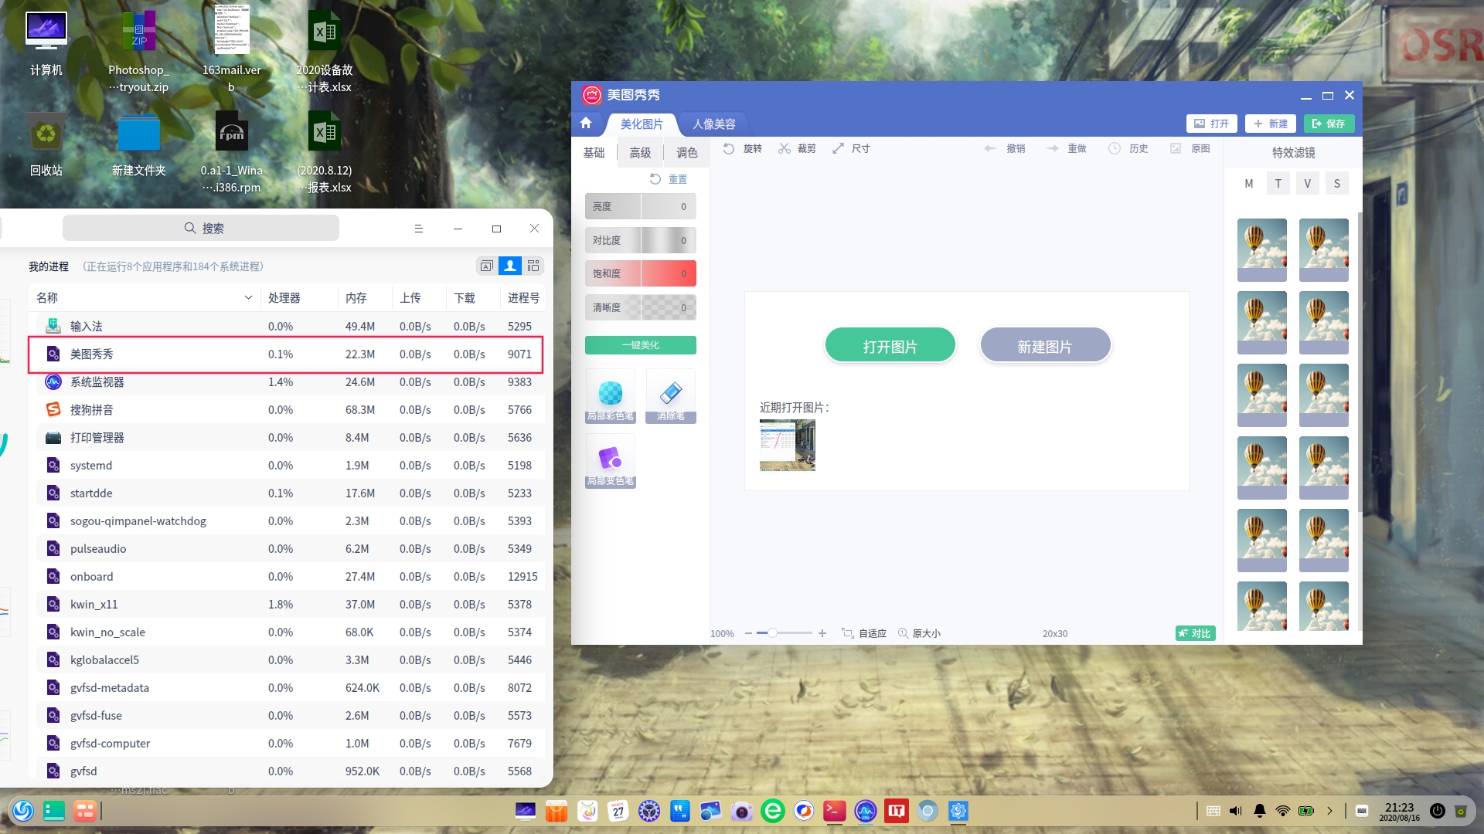Show application processes in the system monitor
The height and width of the screenshot is (834, 1484).
coord(487,266)
